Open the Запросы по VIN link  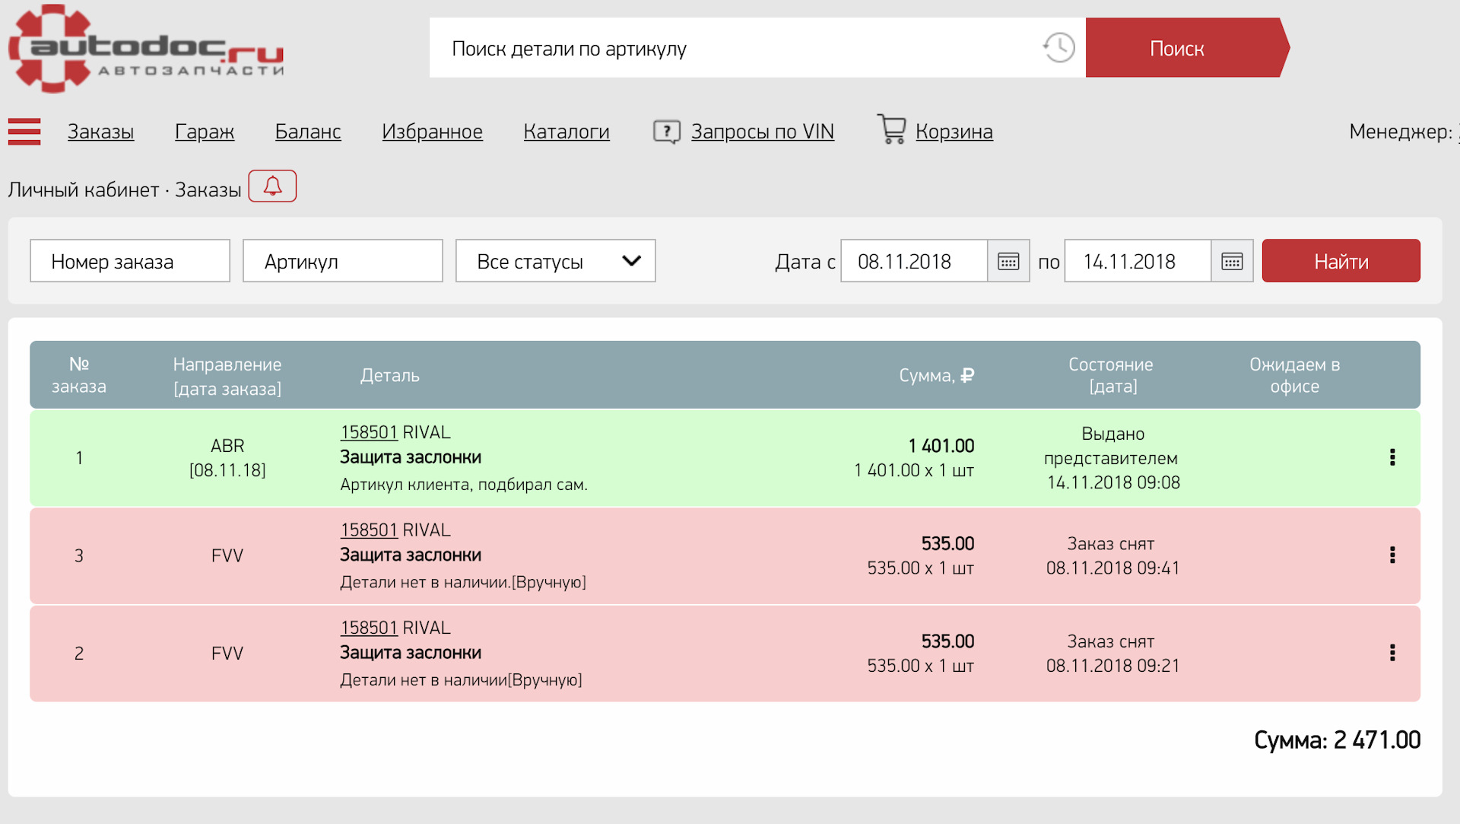tap(762, 132)
